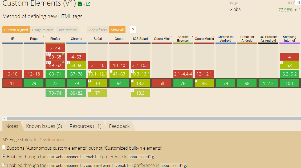The image size is (301, 168).
Task: Click iOS Safari 13.3 cell
Action: (x=140, y=93)
